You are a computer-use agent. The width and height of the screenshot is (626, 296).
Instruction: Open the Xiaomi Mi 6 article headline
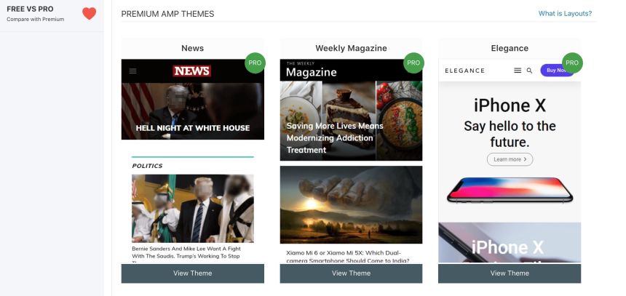[348, 257]
